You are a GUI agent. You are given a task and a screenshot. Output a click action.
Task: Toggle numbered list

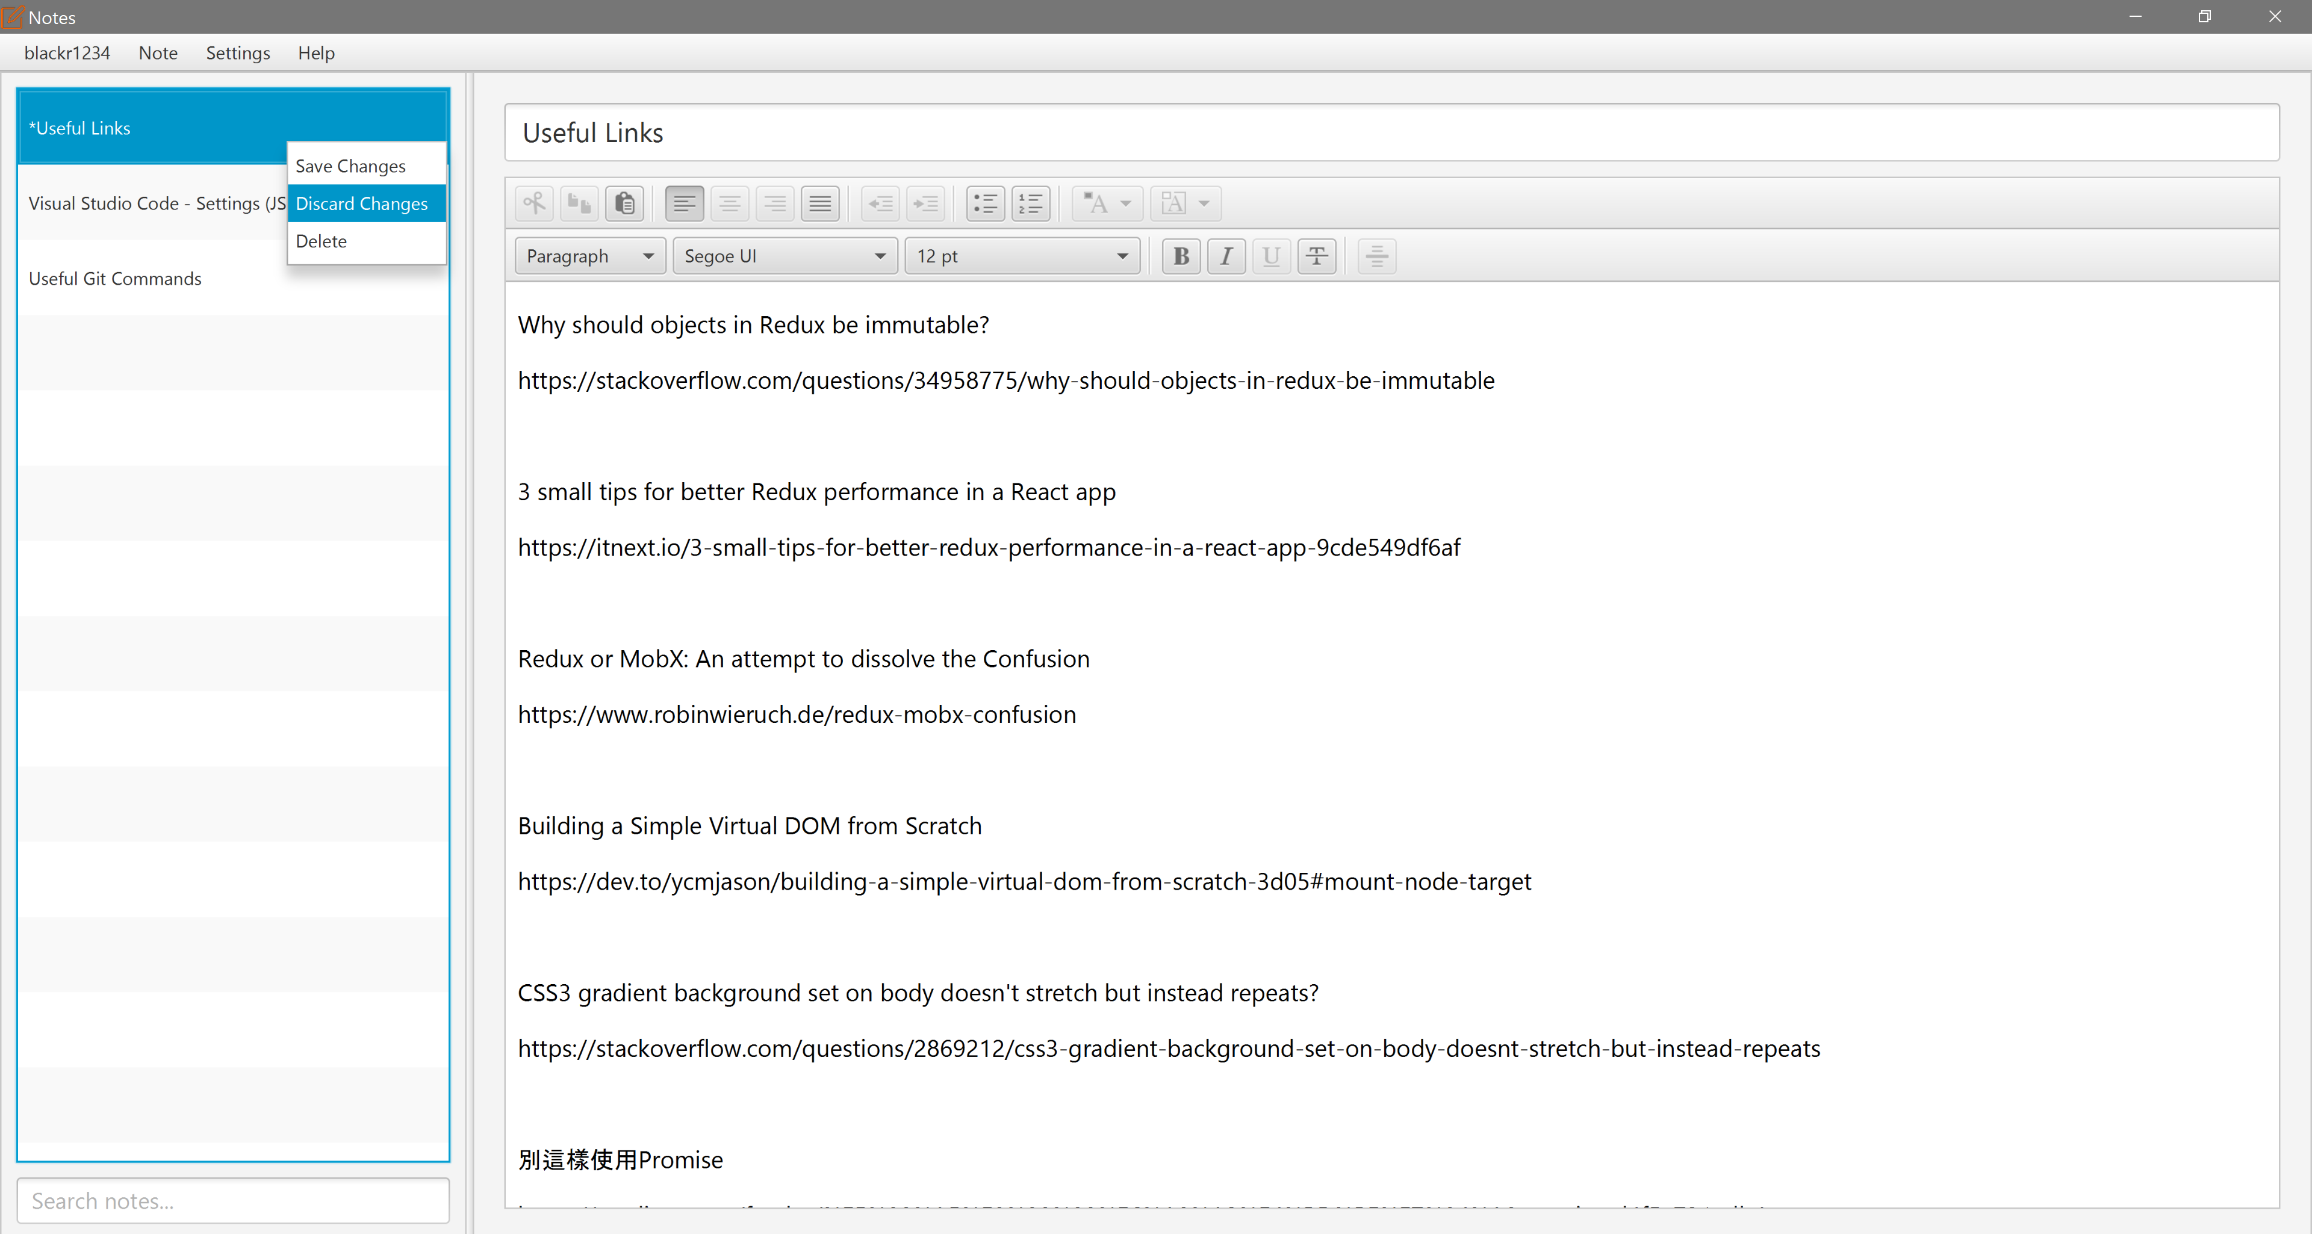[1030, 203]
